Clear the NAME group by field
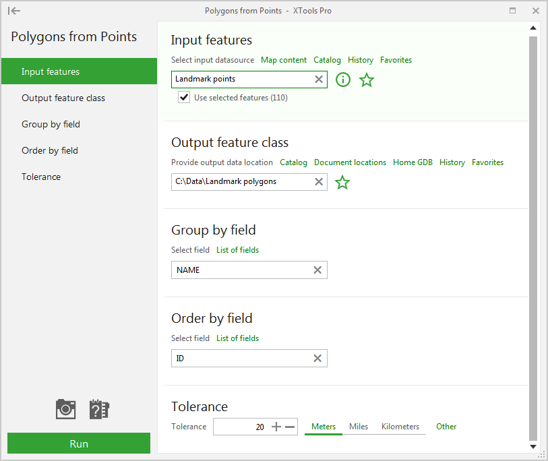 click(317, 270)
